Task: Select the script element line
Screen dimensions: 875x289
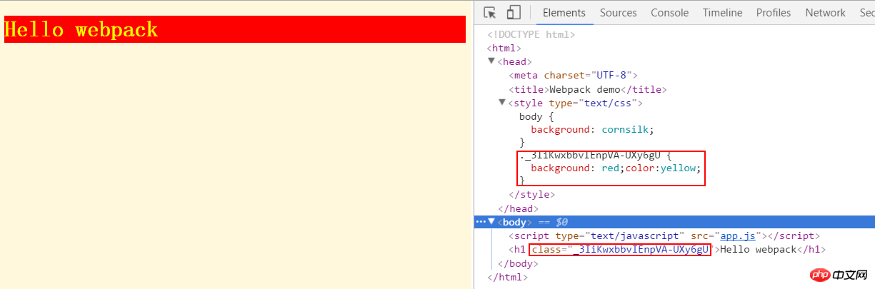Action: (664, 236)
